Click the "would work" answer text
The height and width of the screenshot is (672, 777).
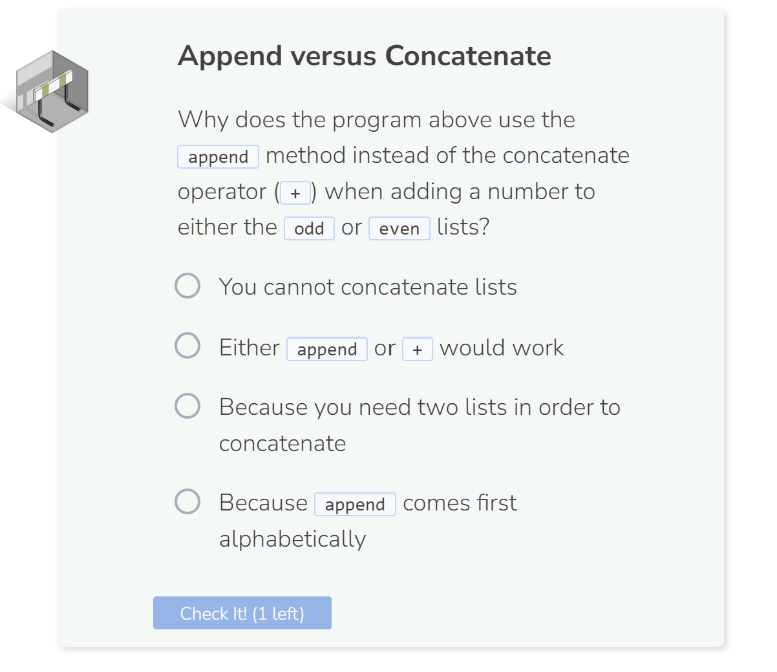[502, 348]
